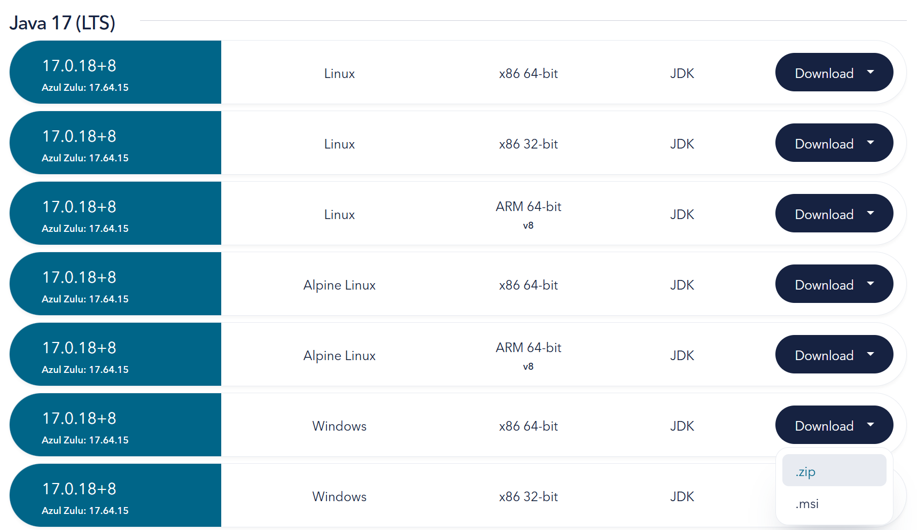Click the Alpine Linux label in ARM row
The image size is (917, 530).
pos(339,356)
